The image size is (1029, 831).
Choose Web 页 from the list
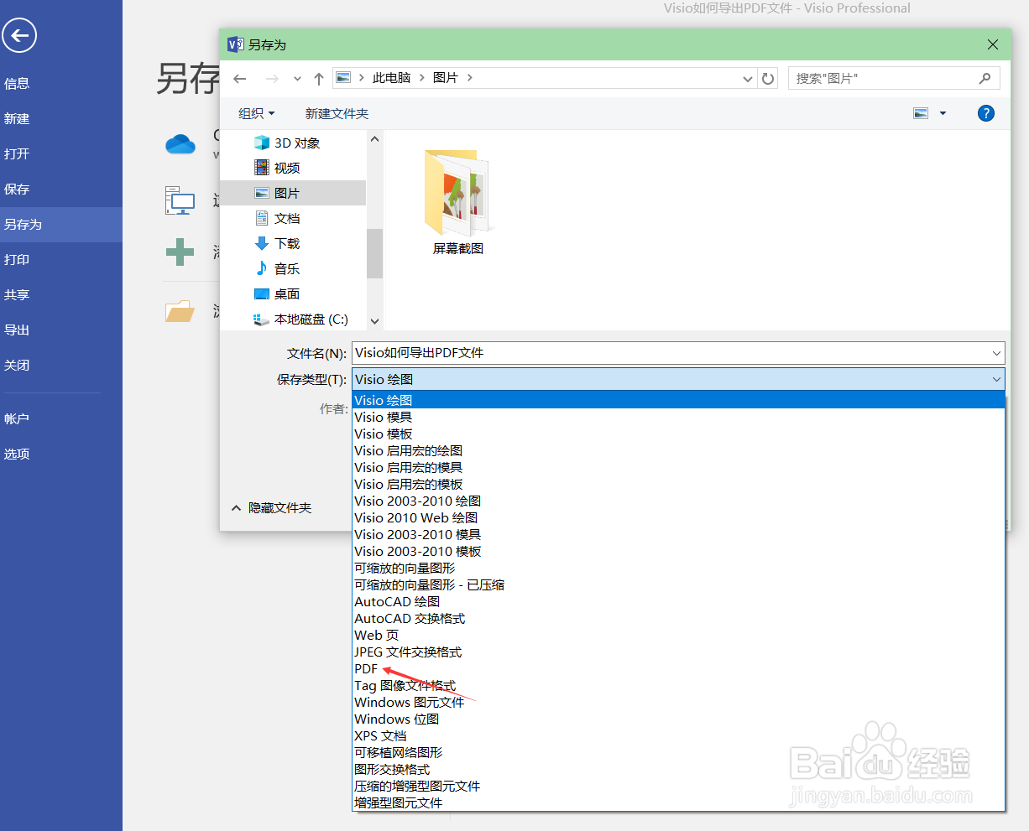(678, 636)
